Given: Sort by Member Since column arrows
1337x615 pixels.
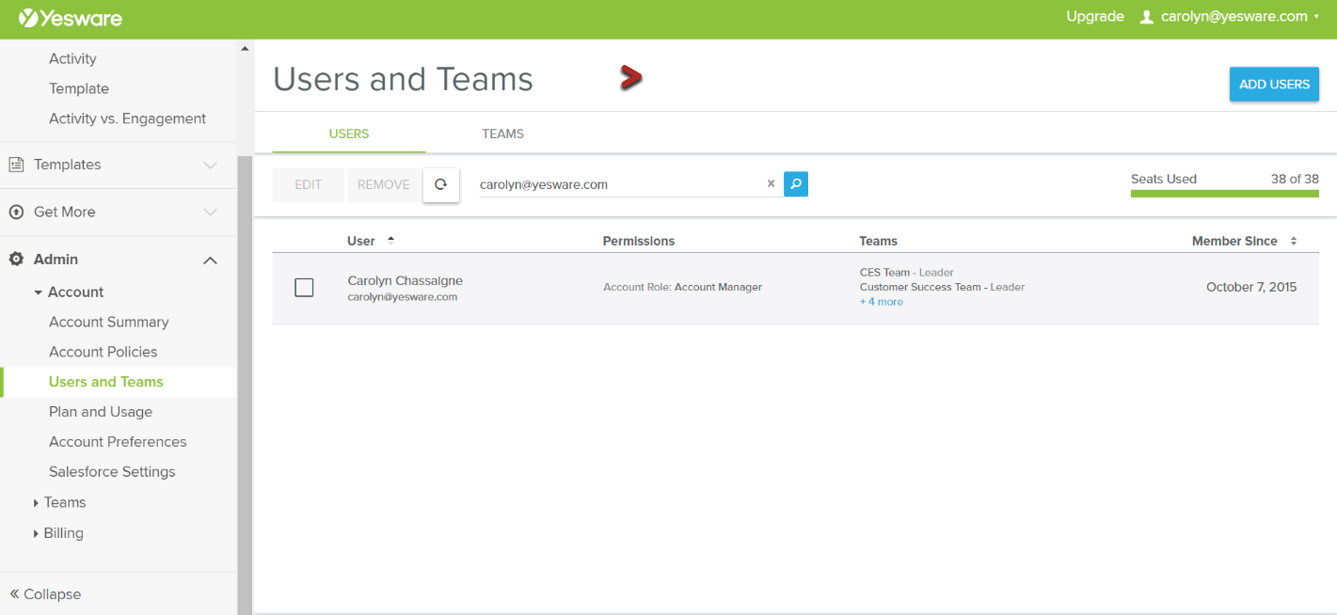Looking at the screenshot, I should click(x=1294, y=241).
